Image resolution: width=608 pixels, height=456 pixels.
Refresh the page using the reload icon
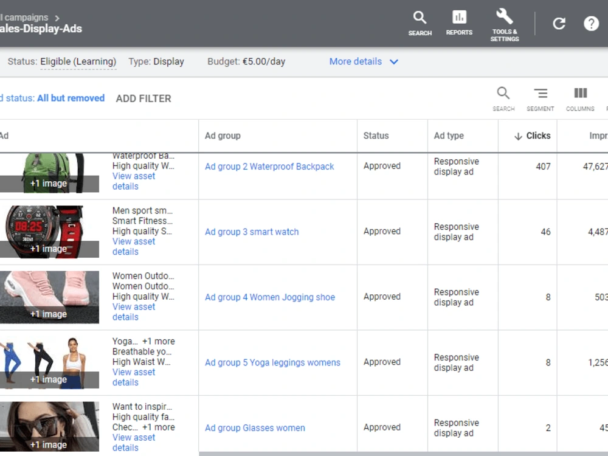(559, 24)
